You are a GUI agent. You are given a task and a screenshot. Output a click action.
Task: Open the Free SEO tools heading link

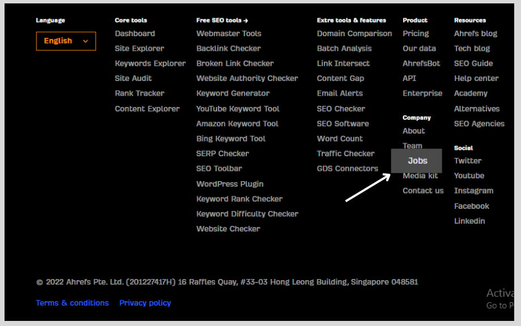point(222,20)
